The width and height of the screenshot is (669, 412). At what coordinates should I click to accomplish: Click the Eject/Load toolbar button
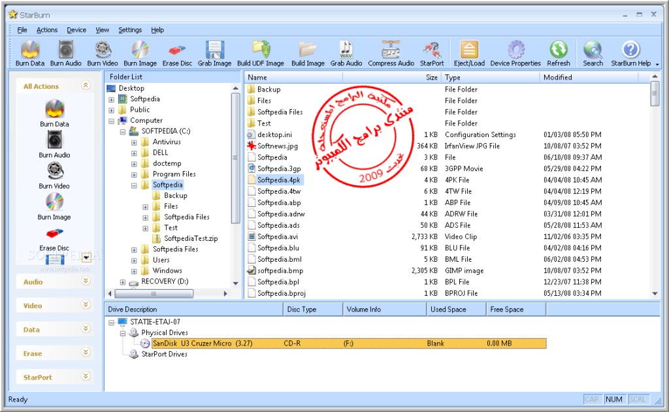[x=469, y=54]
